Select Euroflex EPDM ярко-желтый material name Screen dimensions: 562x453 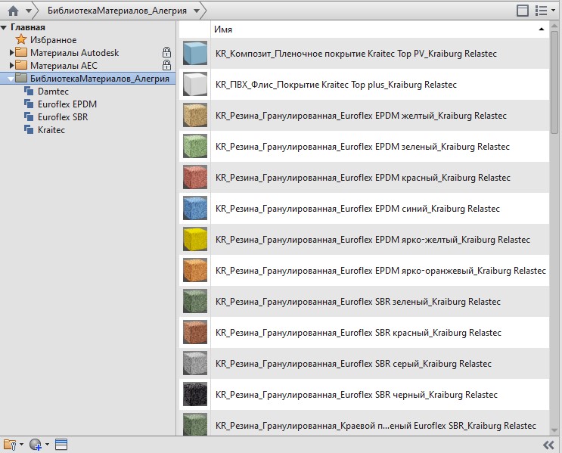(373, 240)
